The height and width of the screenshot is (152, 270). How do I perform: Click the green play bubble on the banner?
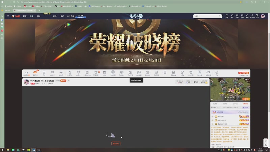(69, 24)
